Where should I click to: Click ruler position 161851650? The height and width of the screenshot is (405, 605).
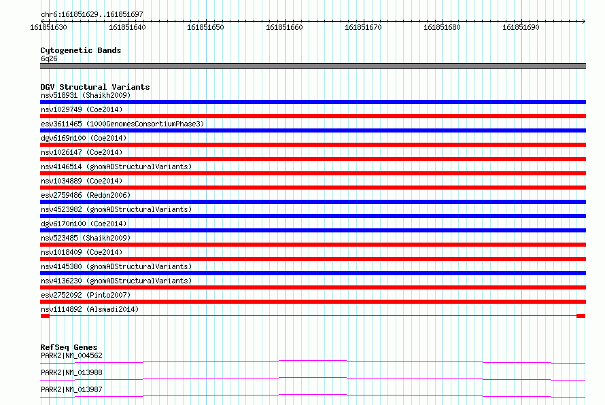(206, 27)
